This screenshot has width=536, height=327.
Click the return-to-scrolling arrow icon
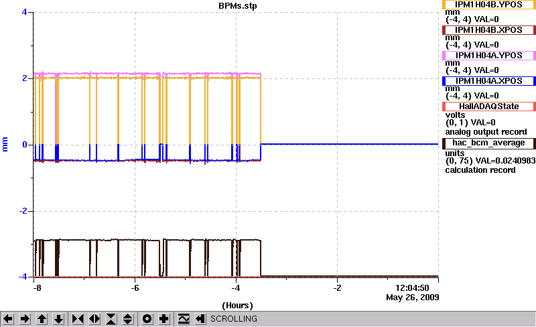200,319
